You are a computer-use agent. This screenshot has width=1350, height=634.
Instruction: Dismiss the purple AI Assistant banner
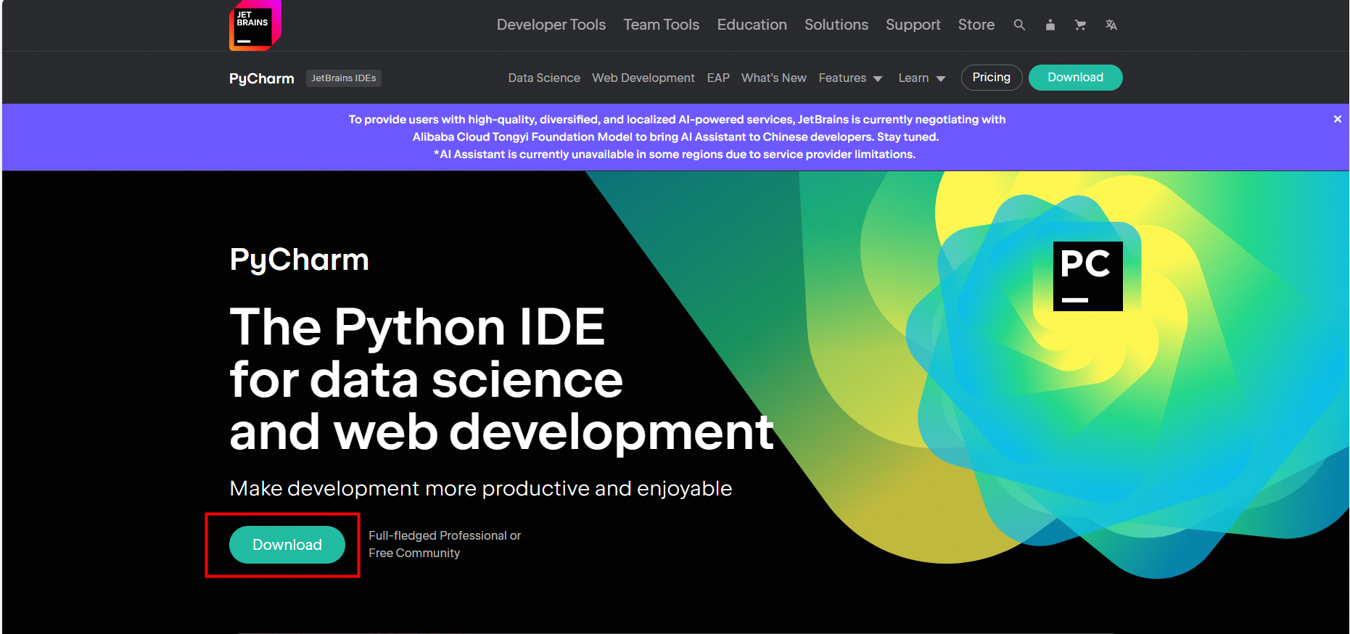pos(1337,119)
